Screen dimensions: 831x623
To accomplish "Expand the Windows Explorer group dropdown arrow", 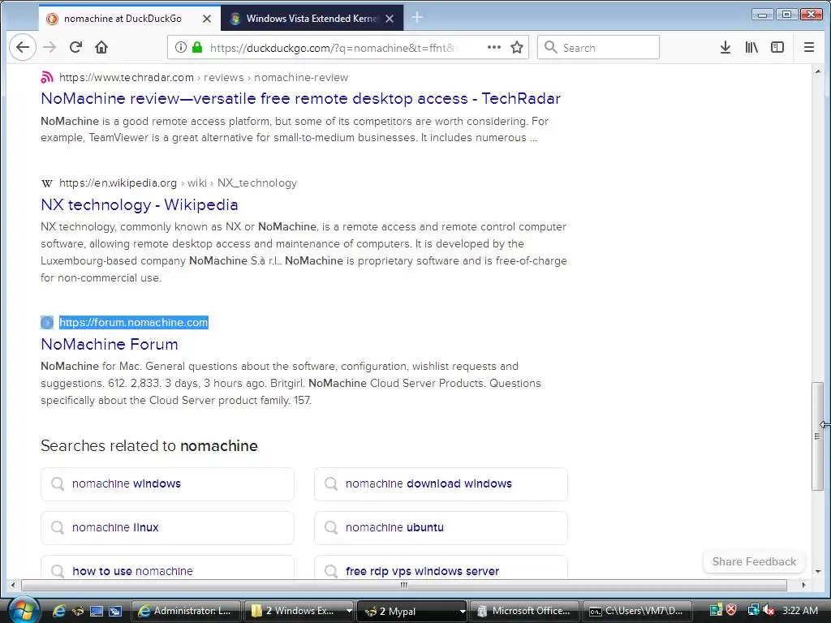I will point(349,611).
